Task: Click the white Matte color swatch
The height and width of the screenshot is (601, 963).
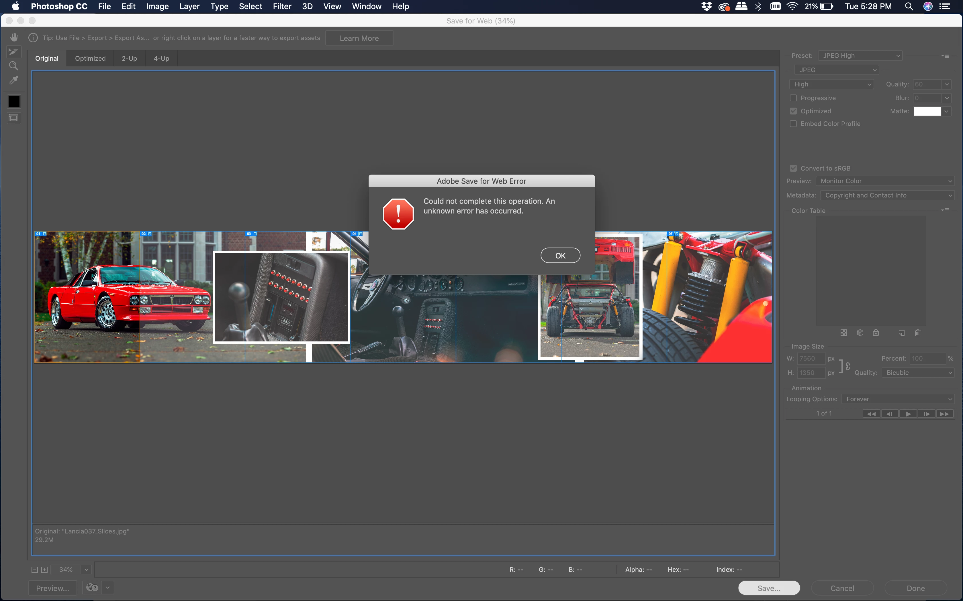Action: tap(927, 111)
